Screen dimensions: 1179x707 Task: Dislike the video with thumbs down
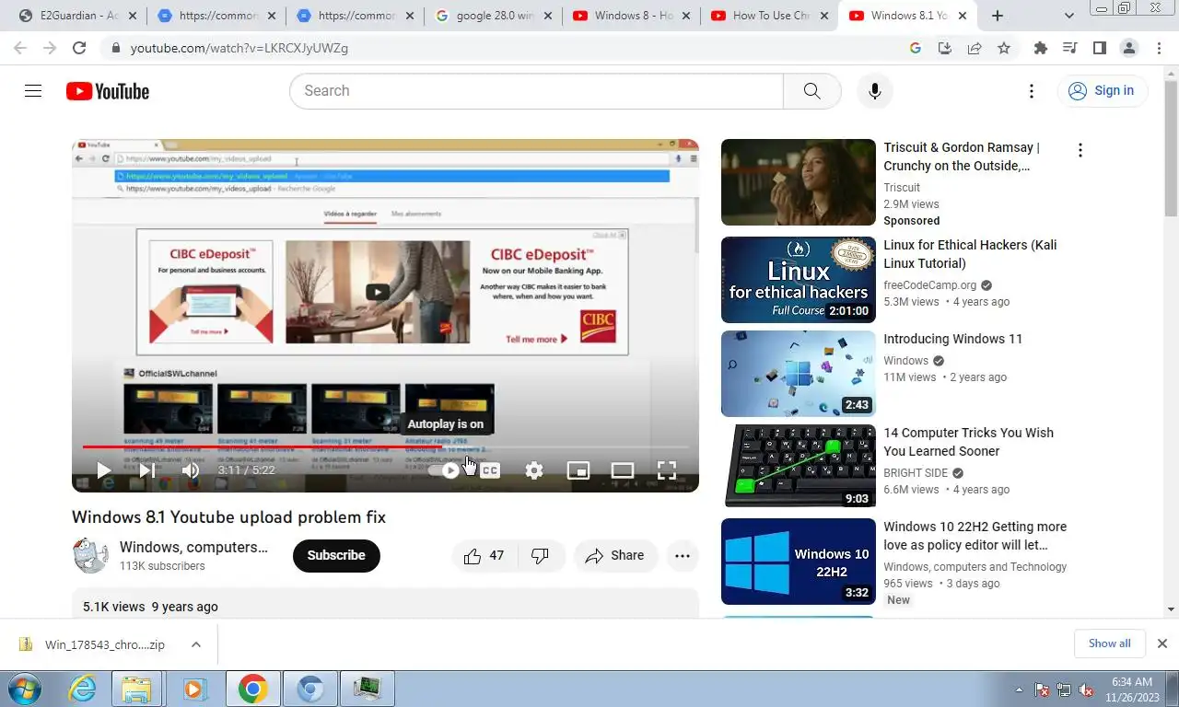(x=541, y=556)
